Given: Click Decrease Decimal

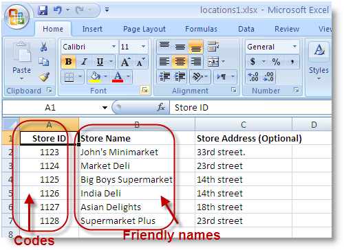Looking at the screenshot, I should click(x=268, y=77).
